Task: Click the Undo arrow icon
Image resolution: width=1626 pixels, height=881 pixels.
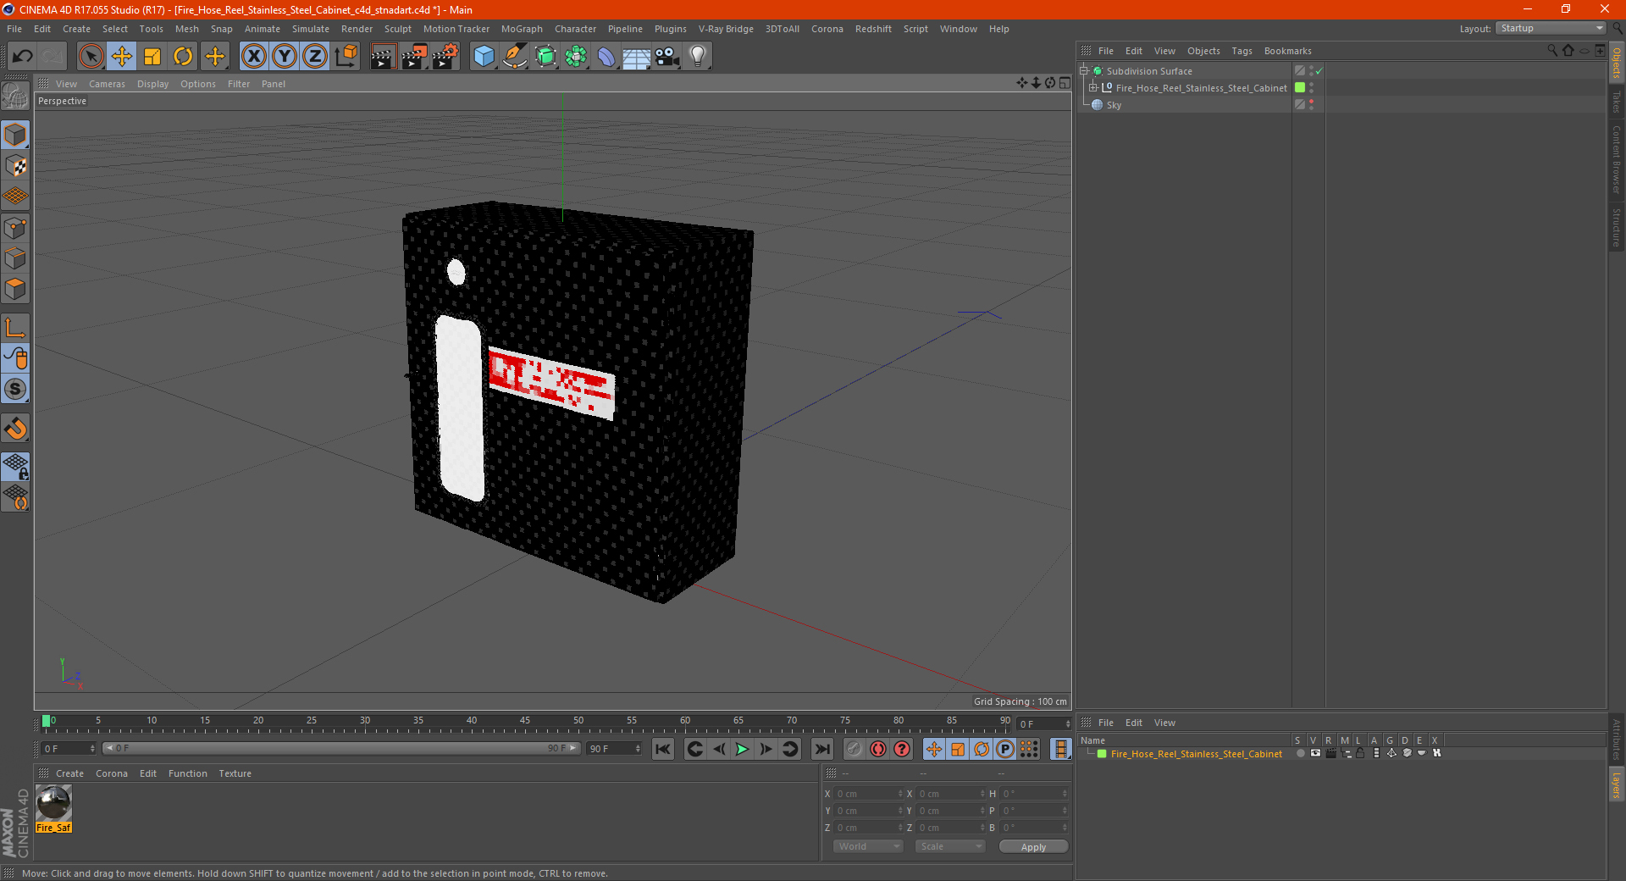Action: click(x=23, y=56)
